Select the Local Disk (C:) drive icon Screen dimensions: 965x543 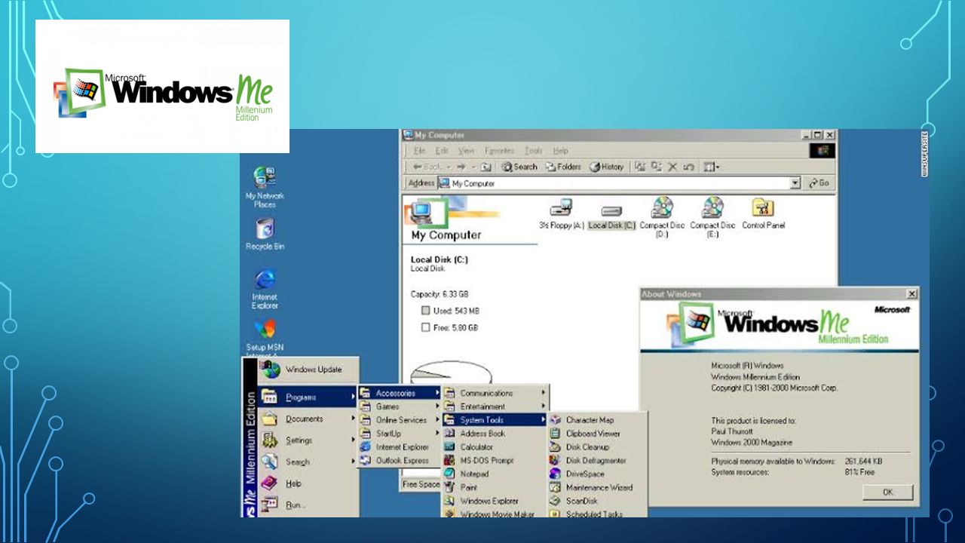pyautogui.click(x=611, y=217)
